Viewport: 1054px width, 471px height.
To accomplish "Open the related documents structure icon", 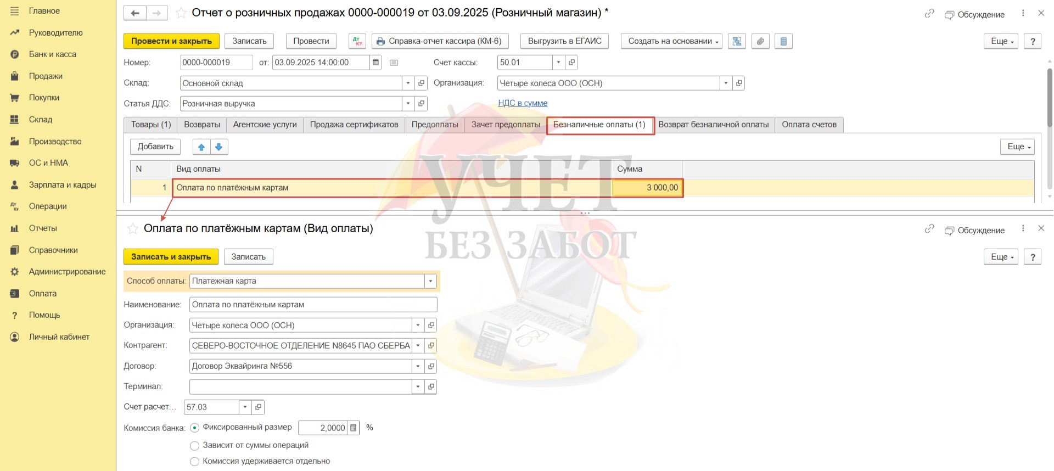I will click(737, 41).
